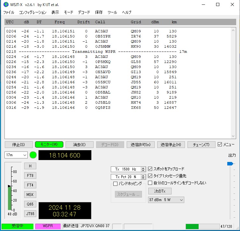Select decode row with call 0P5MXQ

click(x=91, y=62)
